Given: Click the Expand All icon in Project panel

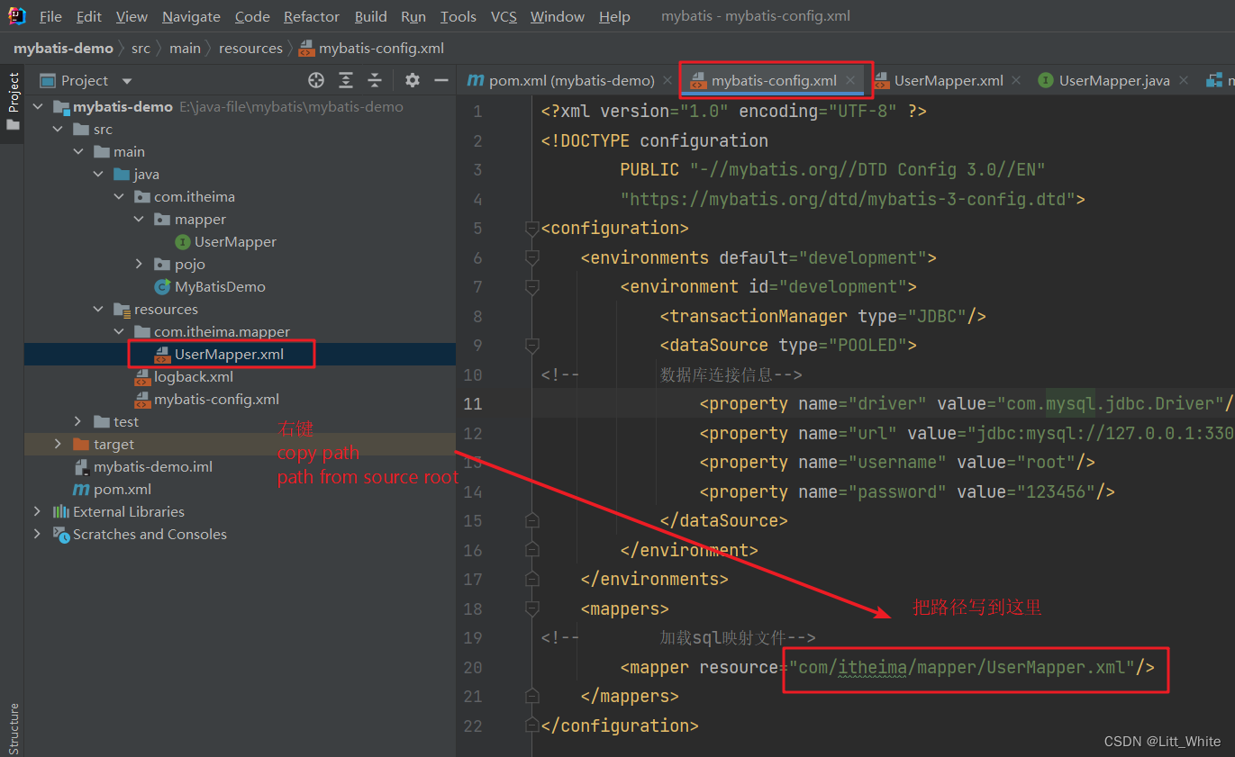Looking at the screenshot, I should (x=346, y=80).
